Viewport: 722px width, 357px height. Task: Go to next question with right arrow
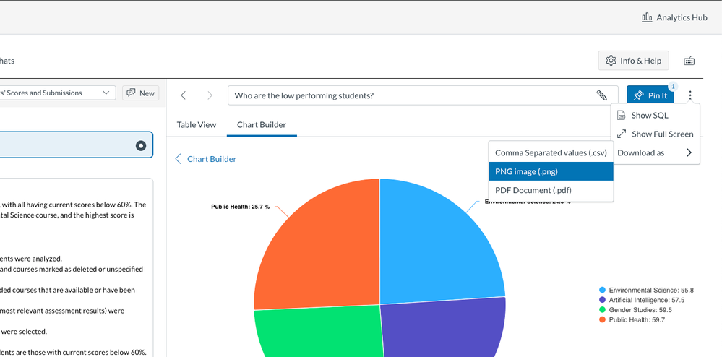tap(210, 95)
